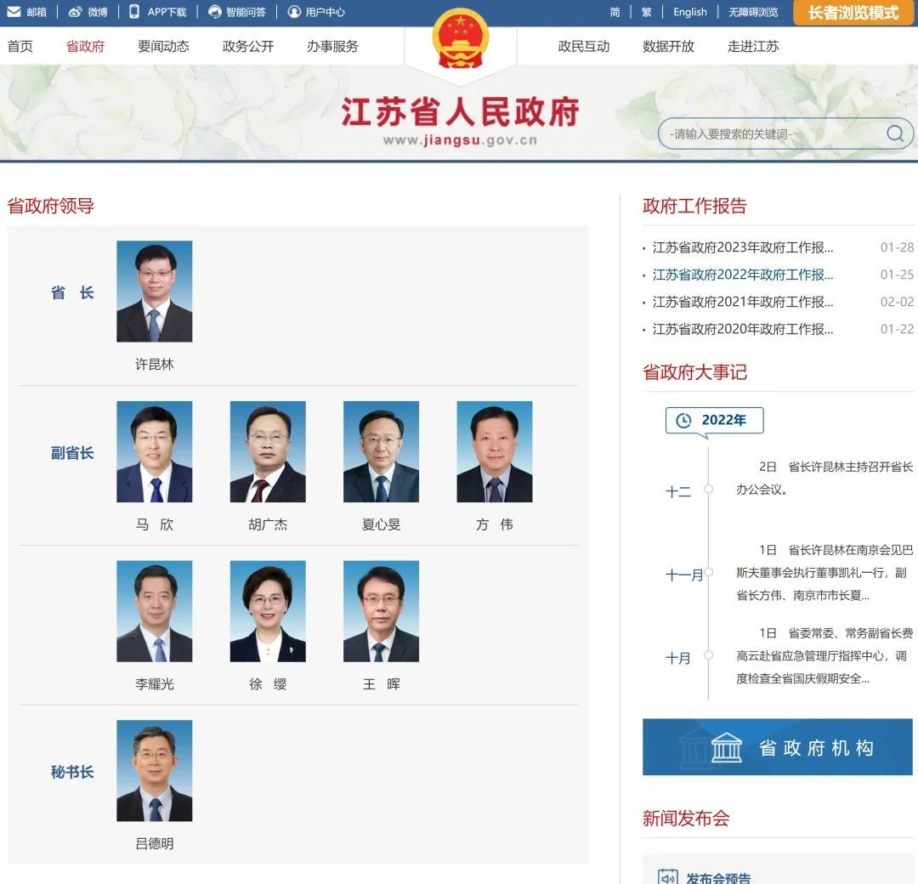Open the 2022年 year selector in 大事记
Image resolution: width=918 pixels, height=884 pixels.
click(714, 420)
